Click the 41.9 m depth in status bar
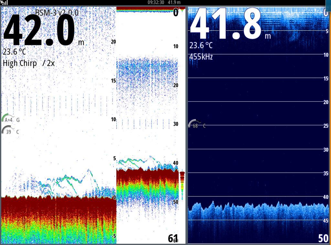 tap(174, 3)
